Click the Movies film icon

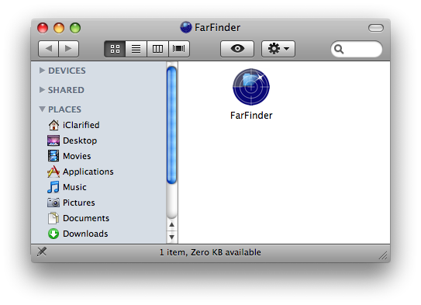(53, 156)
